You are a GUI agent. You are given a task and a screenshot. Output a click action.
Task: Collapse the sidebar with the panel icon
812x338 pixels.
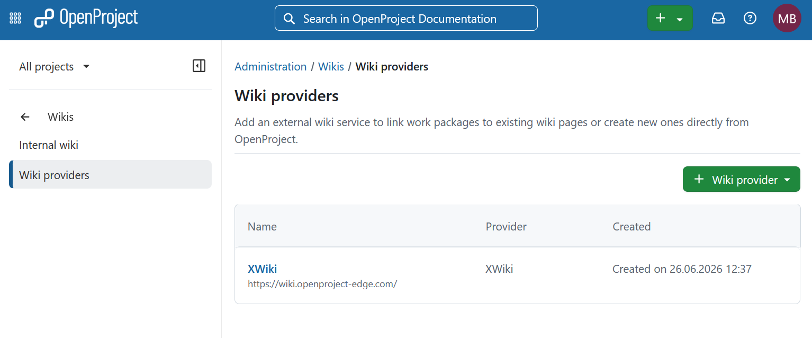pyautogui.click(x=199, y=66)
